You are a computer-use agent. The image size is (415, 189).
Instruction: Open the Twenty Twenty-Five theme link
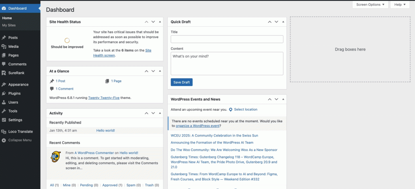[x=104, y=98]
